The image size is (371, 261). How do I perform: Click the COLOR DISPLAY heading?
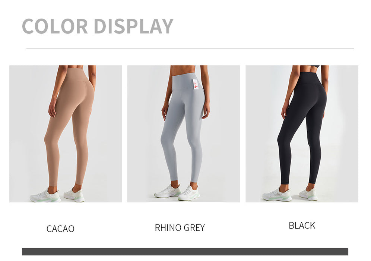98,26
